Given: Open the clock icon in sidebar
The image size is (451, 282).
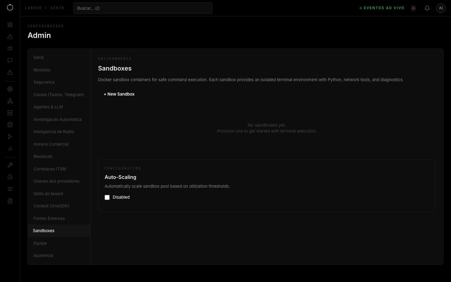Looking at the screenshot, I should (10, 177).
